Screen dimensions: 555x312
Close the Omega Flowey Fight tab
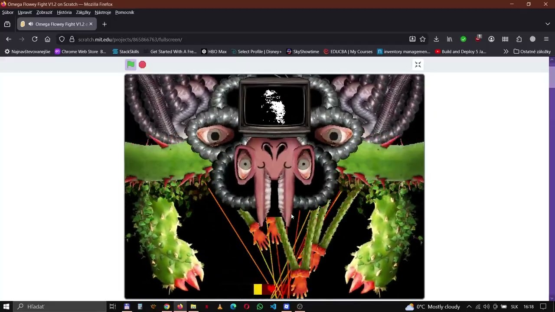point(91,24)
